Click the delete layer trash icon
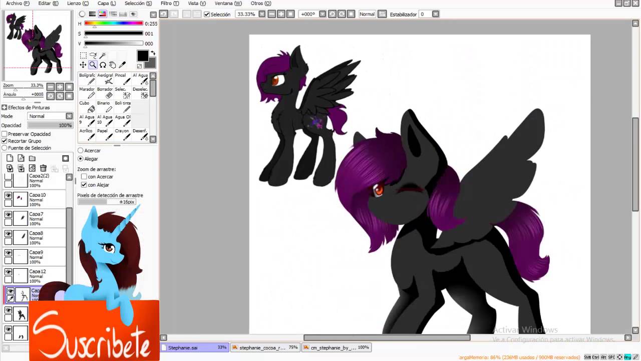641x361 pixels. click(43, 168)
